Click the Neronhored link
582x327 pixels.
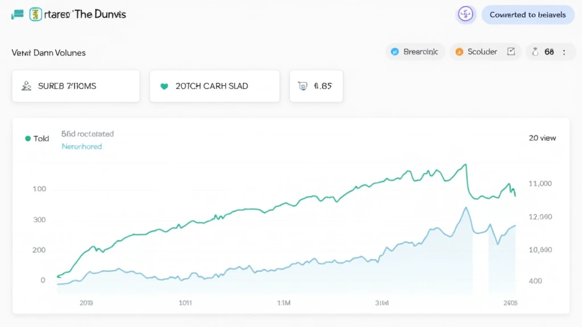[82, 146]
